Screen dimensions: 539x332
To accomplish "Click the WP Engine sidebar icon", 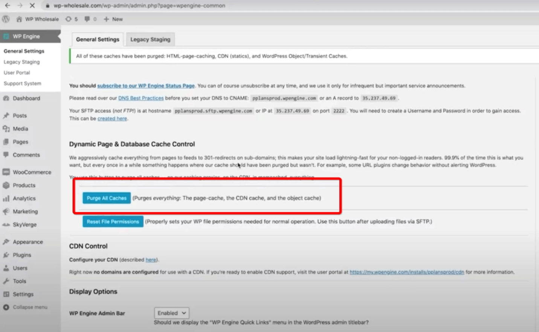I will (x=6, y=36).
